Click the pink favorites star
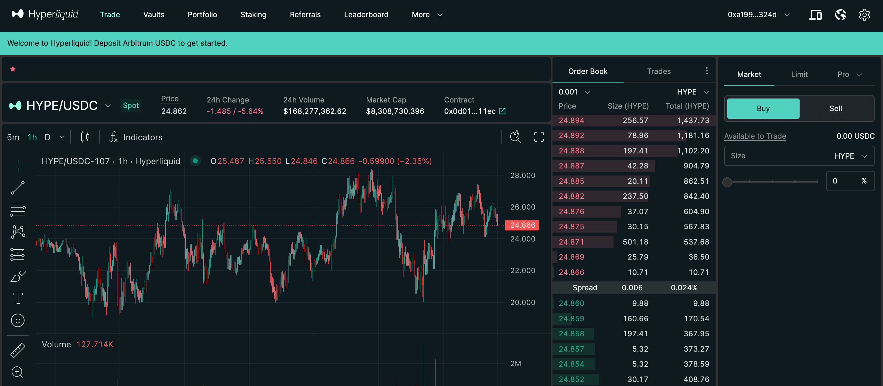The height and width of the screenshot is (386, 883). coord(13,69)
